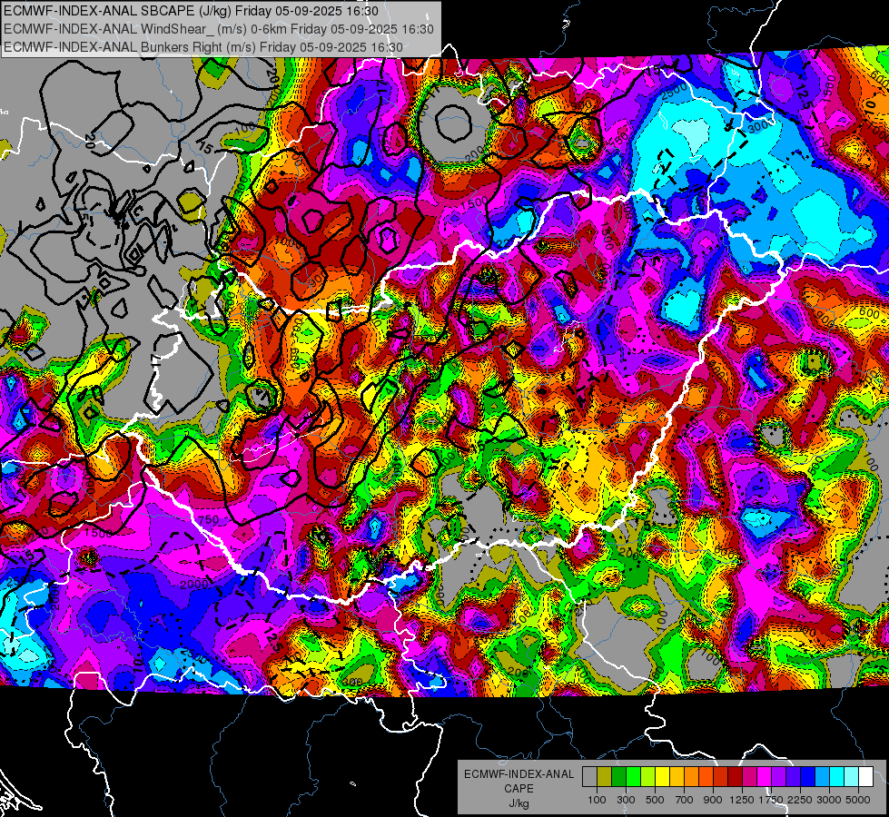Click the 1250 value under the legend
Image resolution: width=889 pixels, height=817 pixels.
[742, 800]
